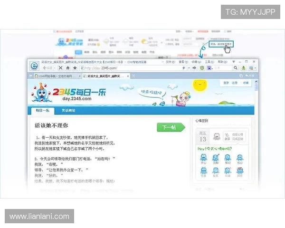The width and height of the screenshot is (285, 228).
Task: Click the gray octopus sign-in avatar
Action: point(217,136)
